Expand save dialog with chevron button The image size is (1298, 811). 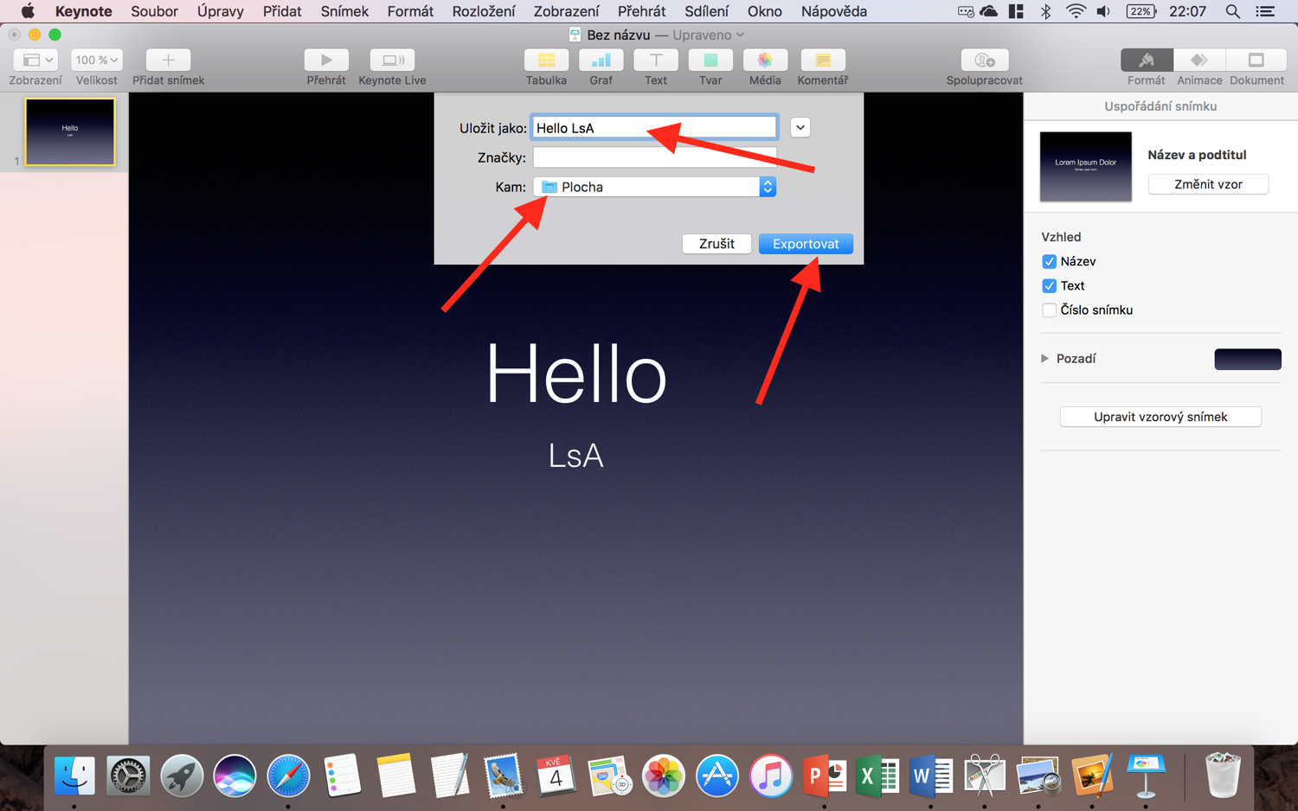[800, 128]
